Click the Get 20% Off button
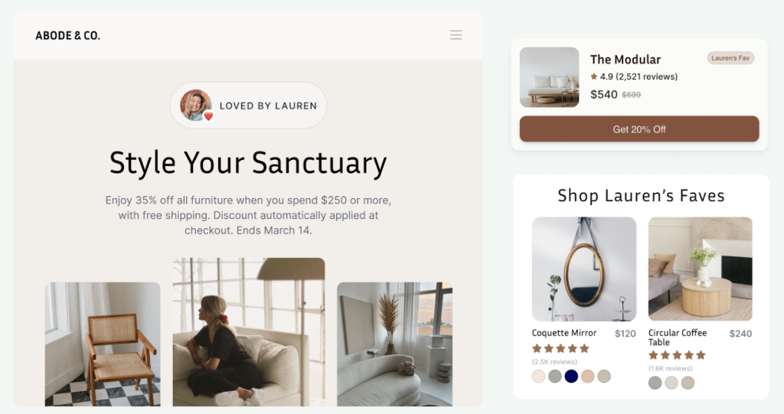This screenshot has height=414, width=784. tap(639, 129)
